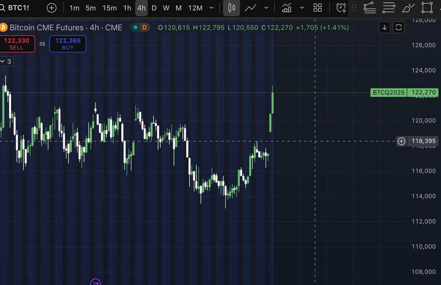The image size is (441, 285).
Task: Switch to the M monthly timeframe
Action: (x=179, y=8)
